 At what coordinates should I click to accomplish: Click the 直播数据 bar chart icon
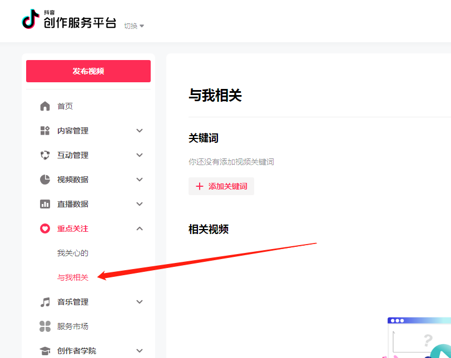click(45, 204)
